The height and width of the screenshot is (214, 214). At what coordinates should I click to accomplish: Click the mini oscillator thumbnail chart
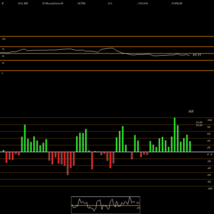[x=106, y=205]
